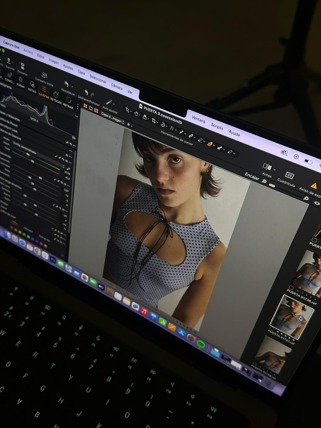This screenshot has height=428, width=321.
Task: Click the Auto ajustar magic wand
Action: pos(109,102)
